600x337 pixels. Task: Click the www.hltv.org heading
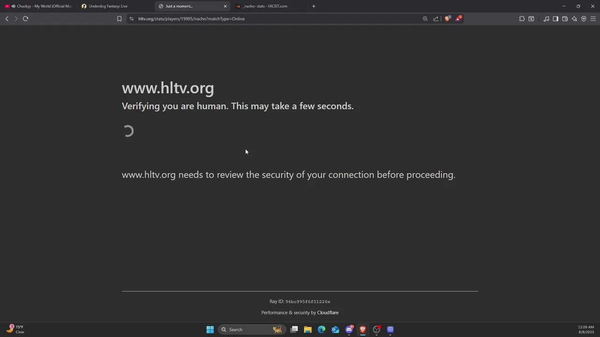click(168, 88)
